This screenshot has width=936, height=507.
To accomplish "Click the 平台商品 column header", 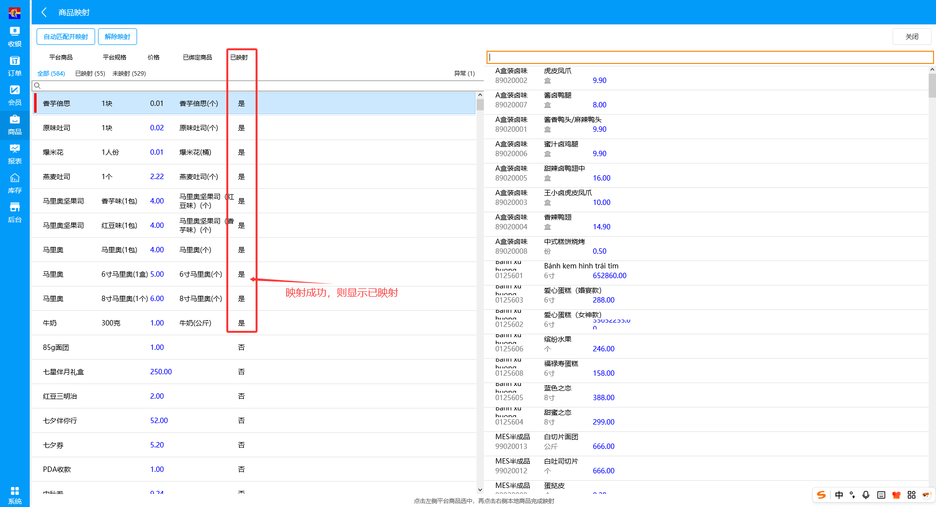I will tap(61, 58).
